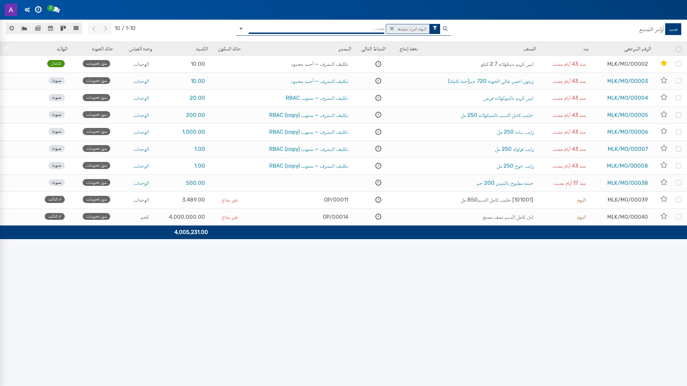Viewport: 687px width, 386px height.
Task: Star order MLK/MO/00038
Action: [664, 183]
